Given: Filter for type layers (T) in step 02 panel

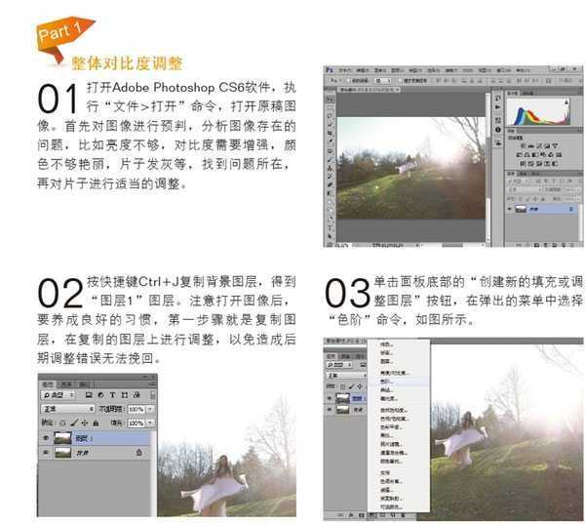Looking at the screenshot, I should 113,395.
